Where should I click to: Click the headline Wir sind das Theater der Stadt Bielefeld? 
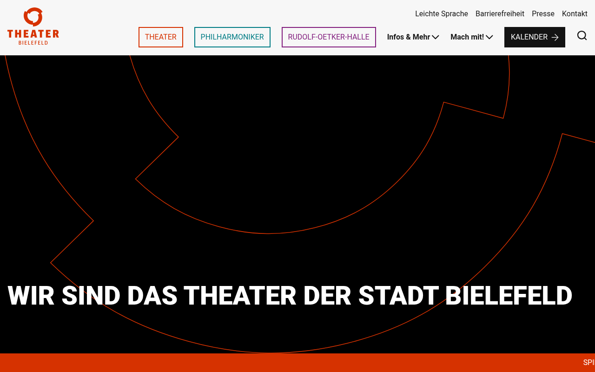pyautogui.click(x=290, y=296)
